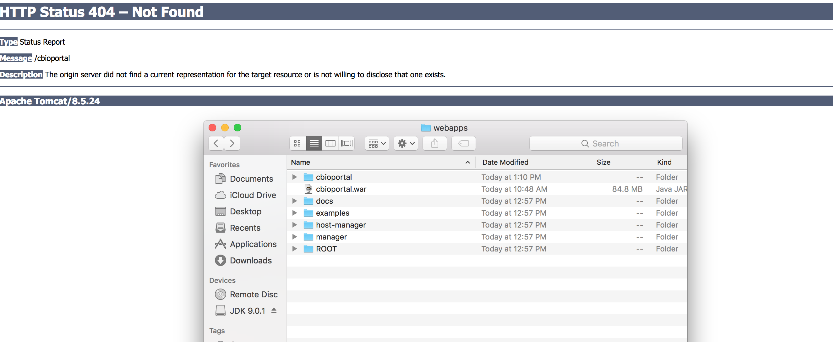Expand the host-manager folder disclosure triangle
Screen dimensions: 835x342
[294, 225]
